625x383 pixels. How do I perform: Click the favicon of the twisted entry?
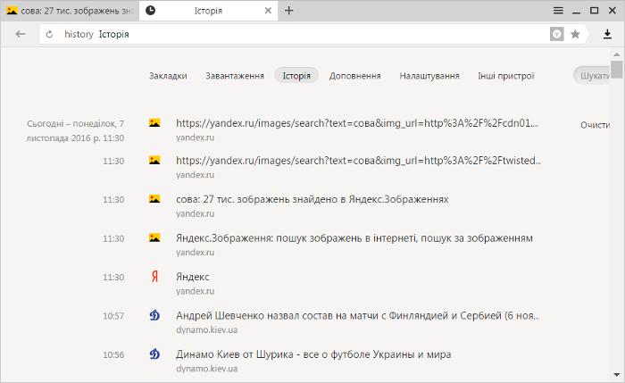(x=154, y=160)
